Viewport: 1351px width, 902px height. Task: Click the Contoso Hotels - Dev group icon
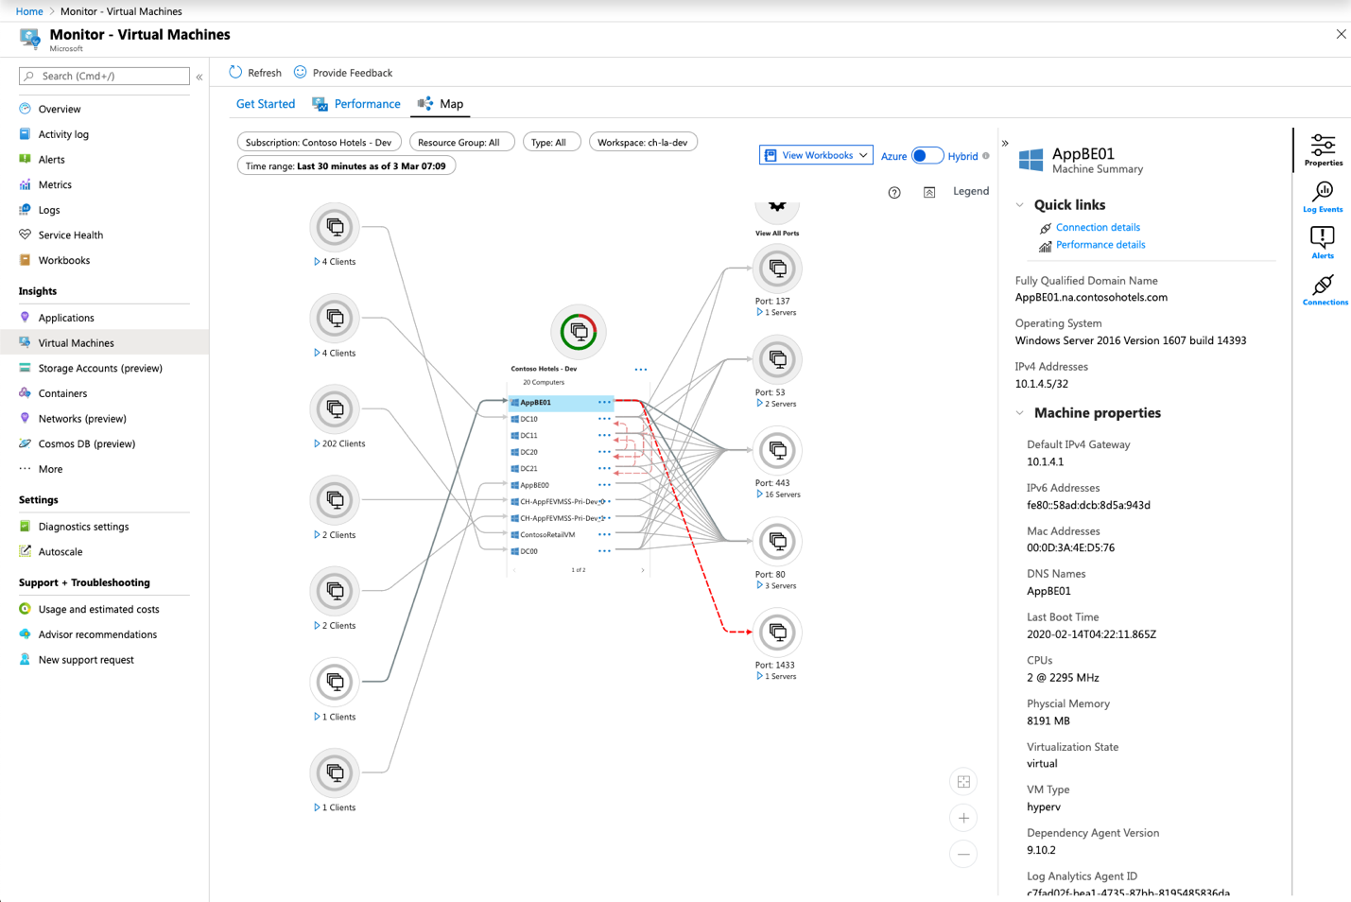(x=579, y=332)
